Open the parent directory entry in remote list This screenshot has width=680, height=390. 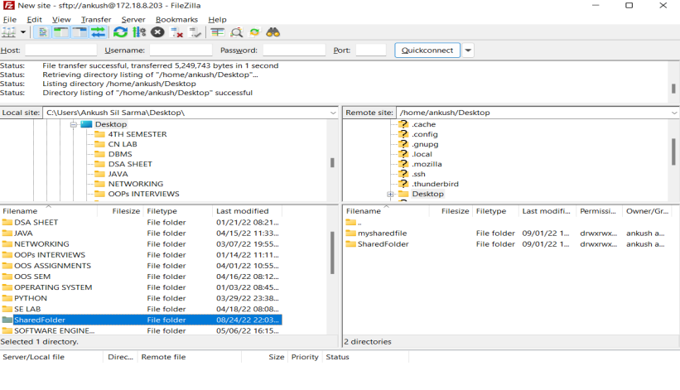pos(354,222)
